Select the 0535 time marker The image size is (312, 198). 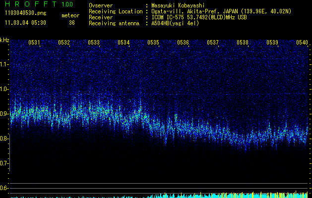153,43
